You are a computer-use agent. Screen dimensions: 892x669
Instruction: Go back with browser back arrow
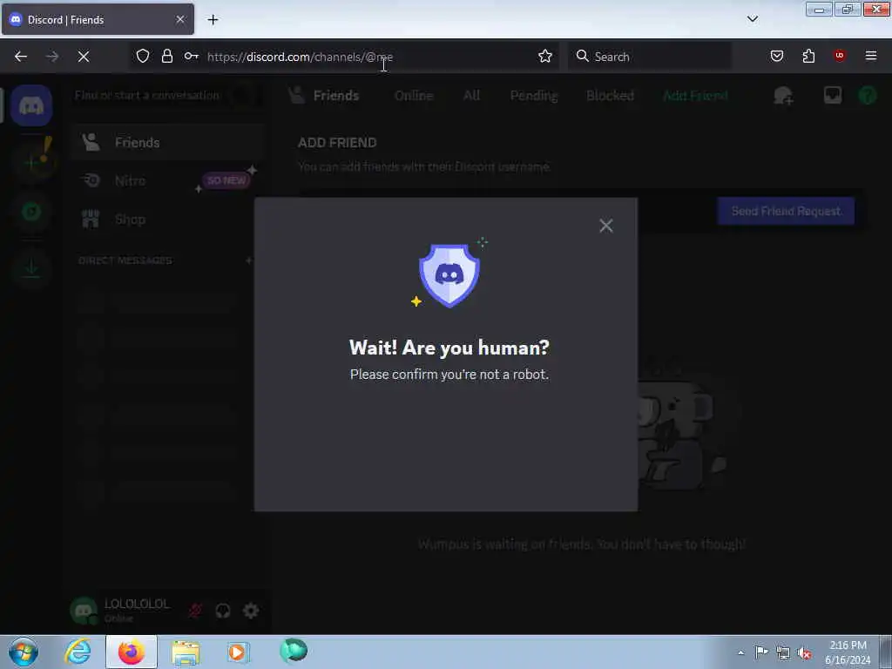click(21, 57)
